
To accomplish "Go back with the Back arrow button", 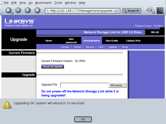I will pyautogui.click(x=8, y=10).
